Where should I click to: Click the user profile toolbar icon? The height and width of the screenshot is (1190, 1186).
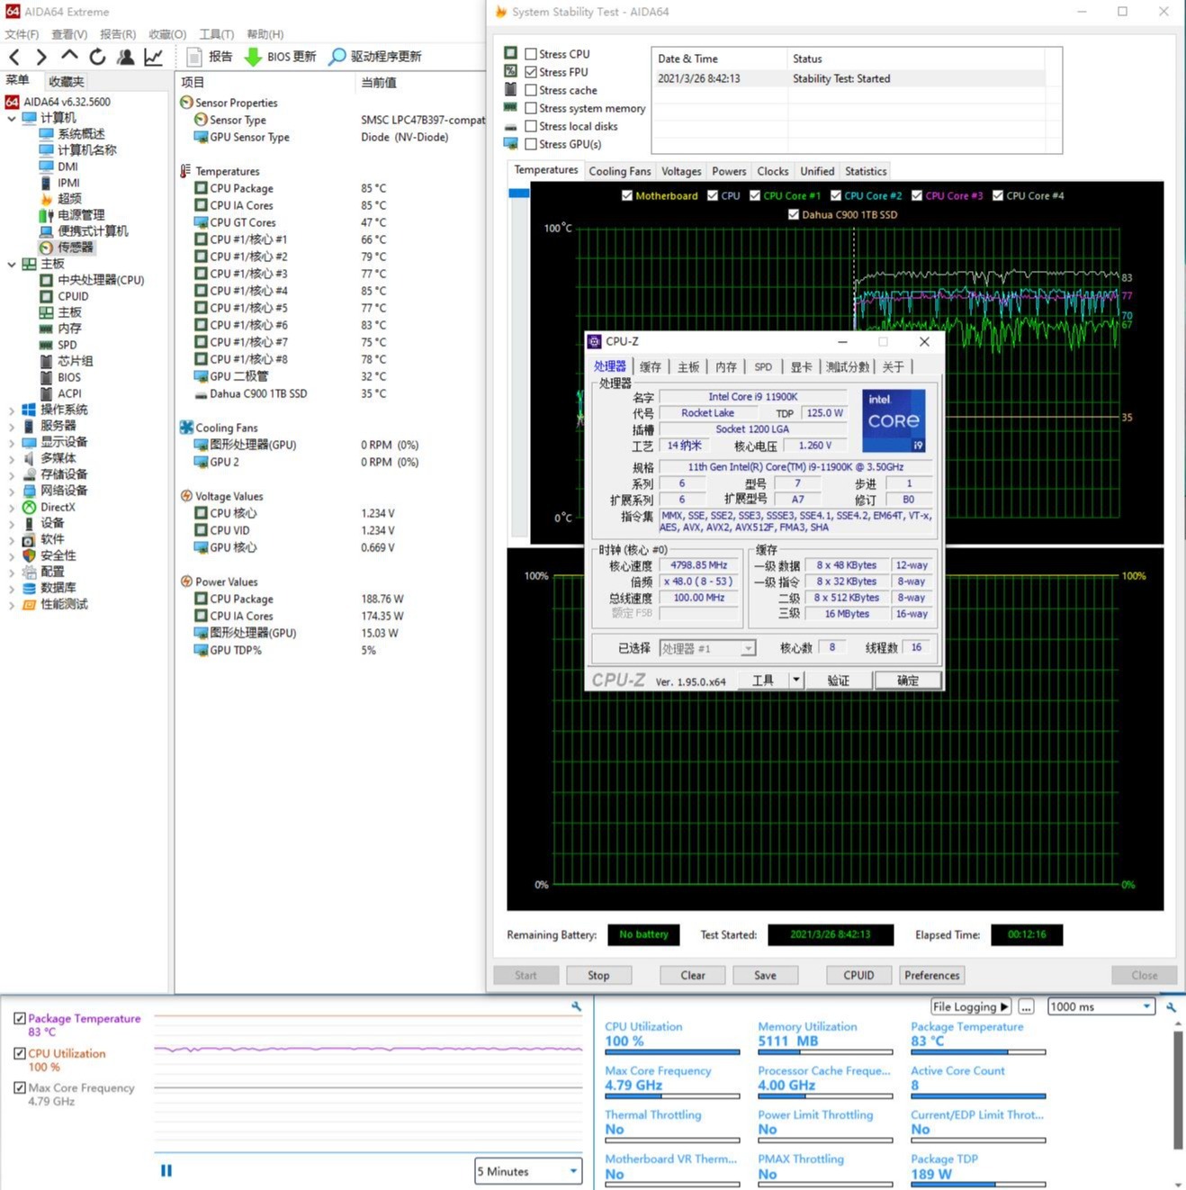pyautogui.click(x=125, y=57)
